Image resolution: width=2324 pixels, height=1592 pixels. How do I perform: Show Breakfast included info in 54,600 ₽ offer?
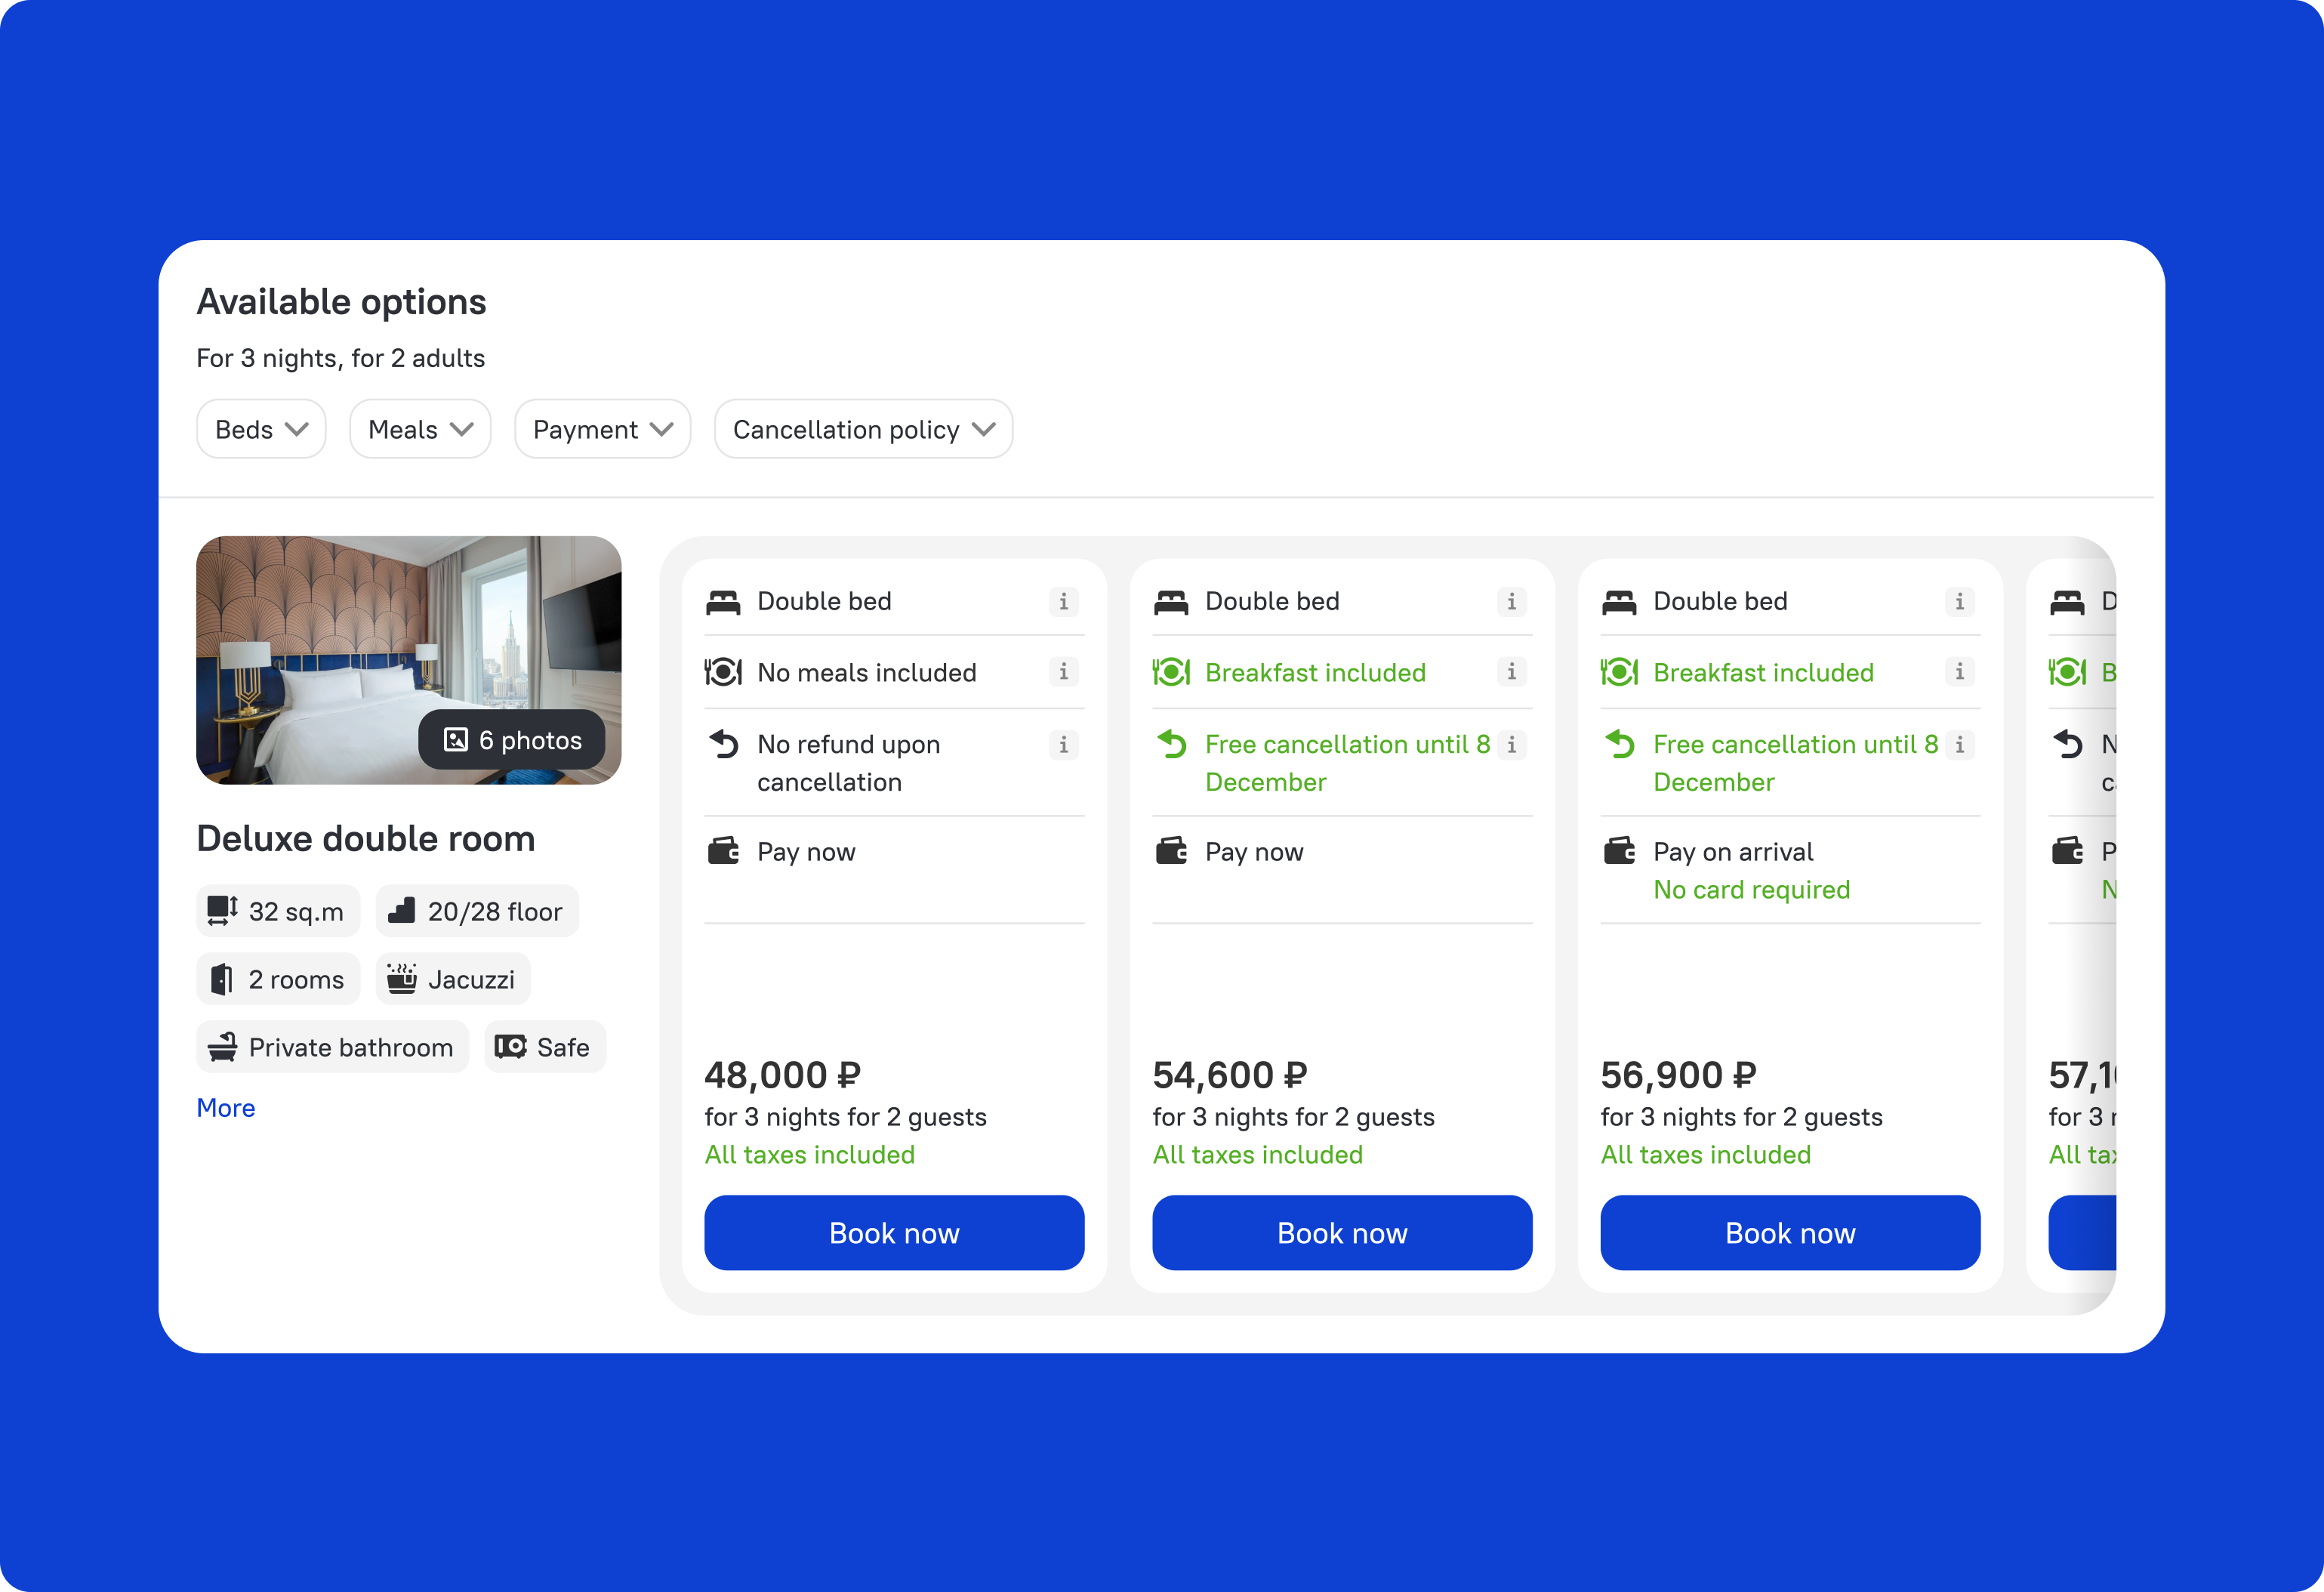(x=1512, y=672)
